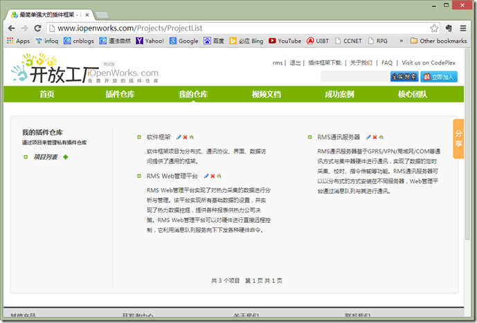Expand hidden bookmarks with the » chevron
The image size is (477, 323).
point(402,41)
